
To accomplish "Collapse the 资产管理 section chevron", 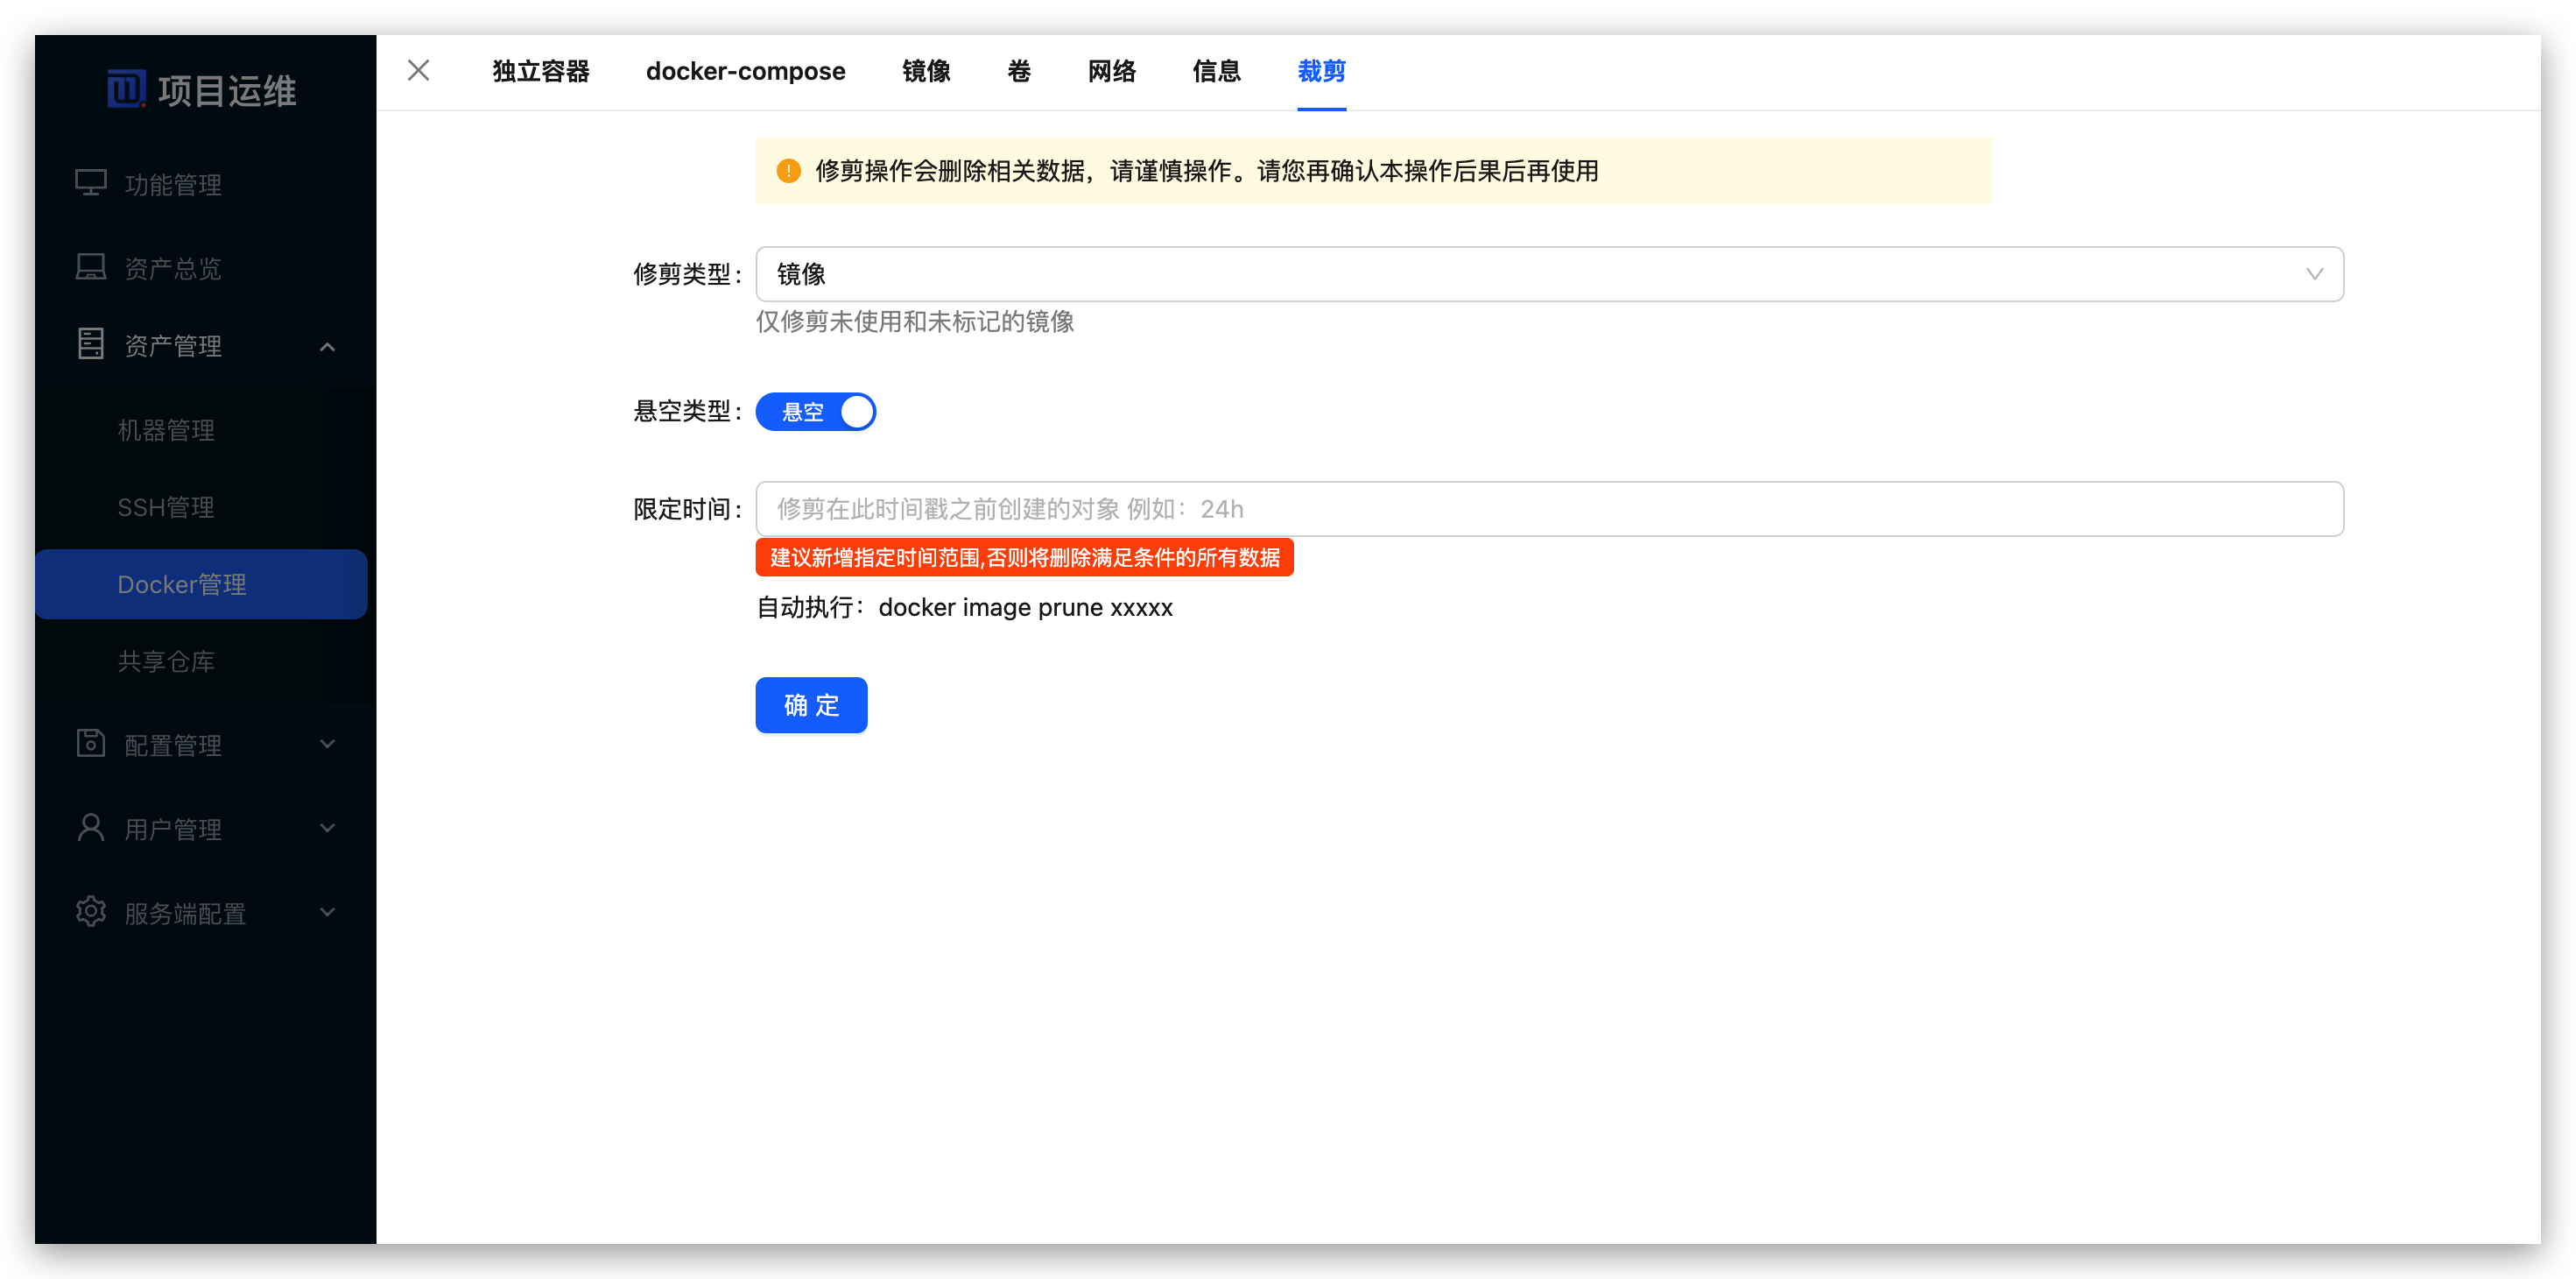I will point(327,347).
